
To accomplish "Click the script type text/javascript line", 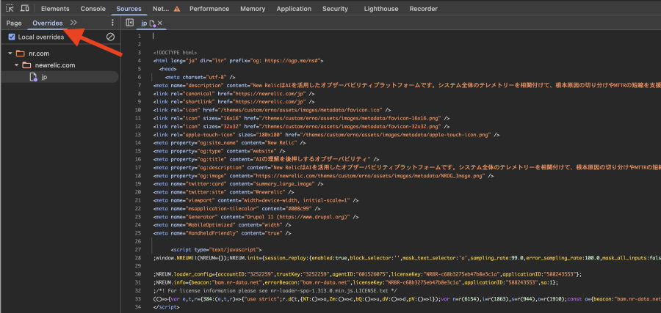I will click(x=216, y=249).
